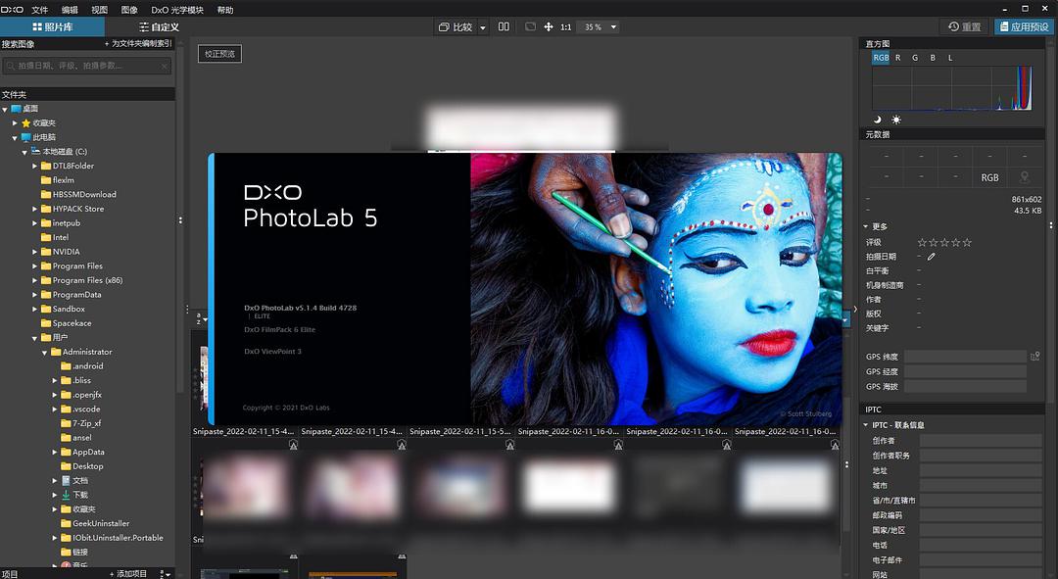The image size is (1058, 579).
Task: Open map location icon beside GPS 纬度
Action: (x=1035, y=357)
